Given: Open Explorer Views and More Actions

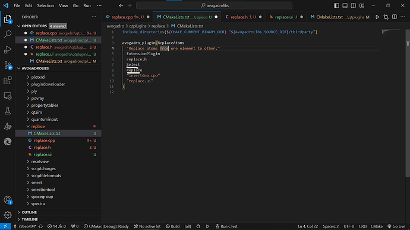Looking at the screenshot, I should click(x=94, y=17).
